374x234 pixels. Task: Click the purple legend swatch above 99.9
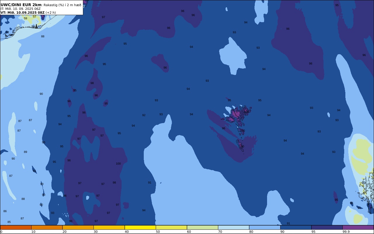(358, 227)
